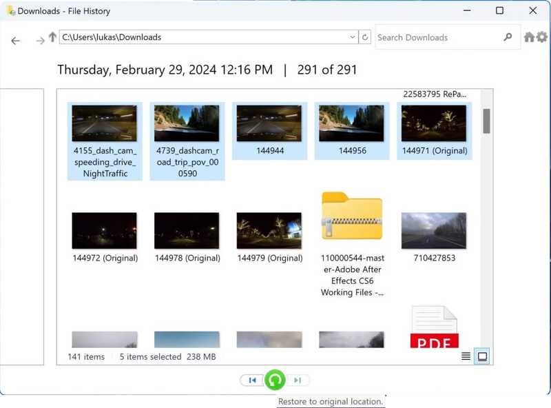Go to the previous version
The height and width of the screenshot is (408, 551).
point(252,380)
